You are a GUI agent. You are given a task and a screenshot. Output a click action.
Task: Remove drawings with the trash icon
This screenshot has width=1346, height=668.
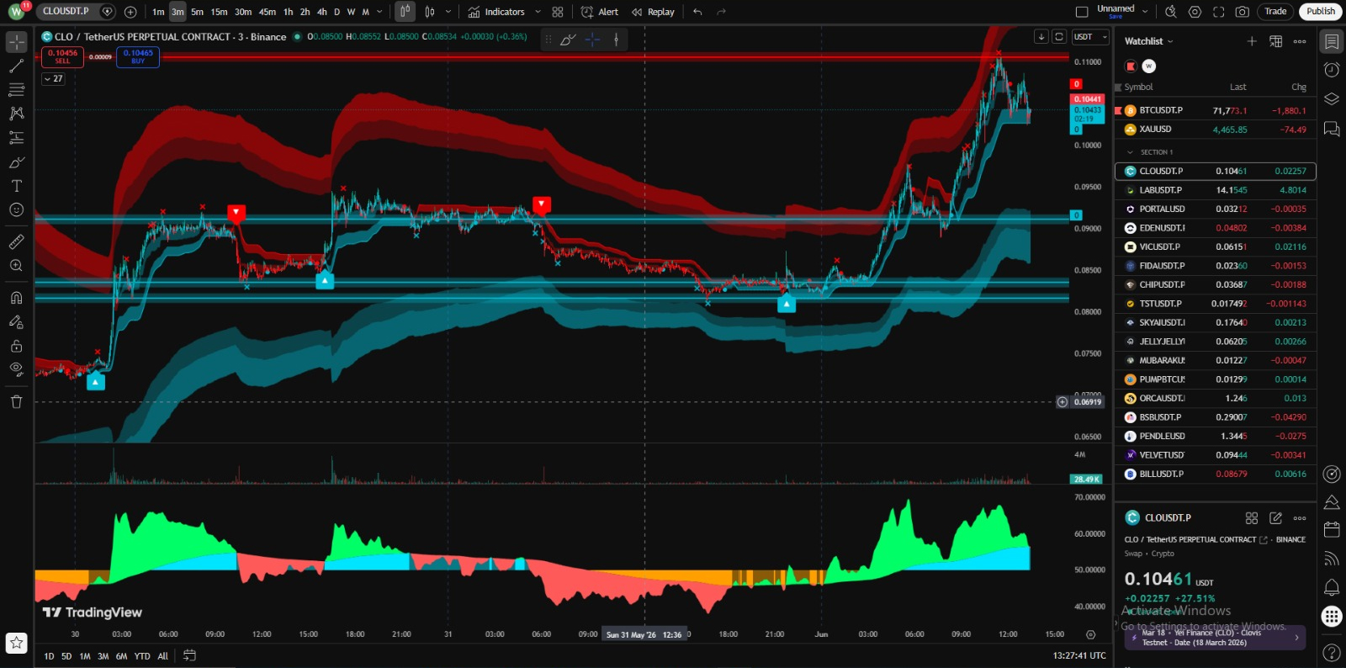[x=16, y=401]
